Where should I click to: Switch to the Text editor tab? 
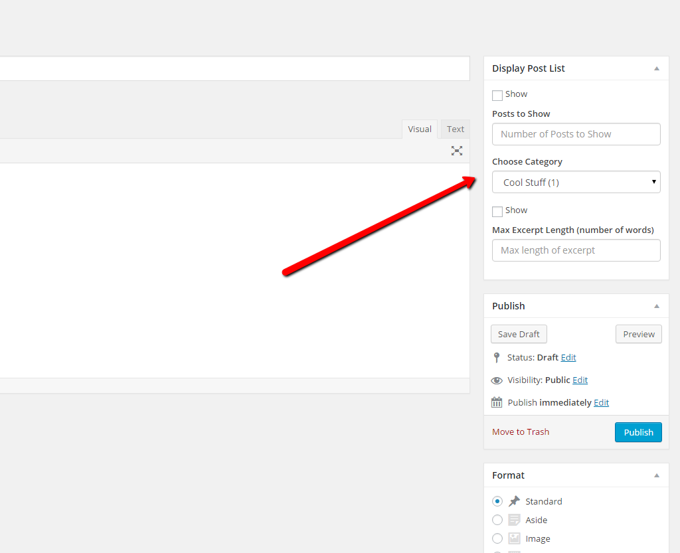pyautogui.click(x=455, y=129)
